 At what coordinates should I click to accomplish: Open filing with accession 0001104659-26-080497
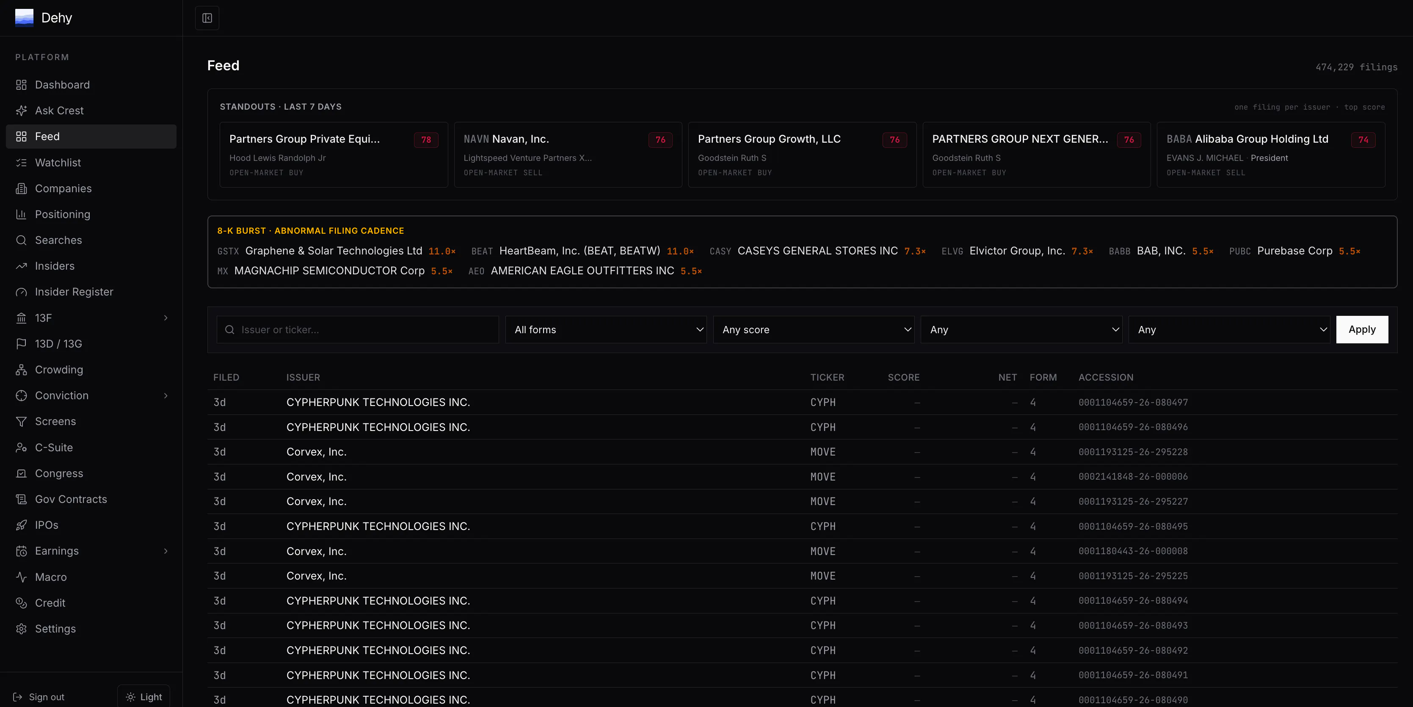[x=802, y=403]
